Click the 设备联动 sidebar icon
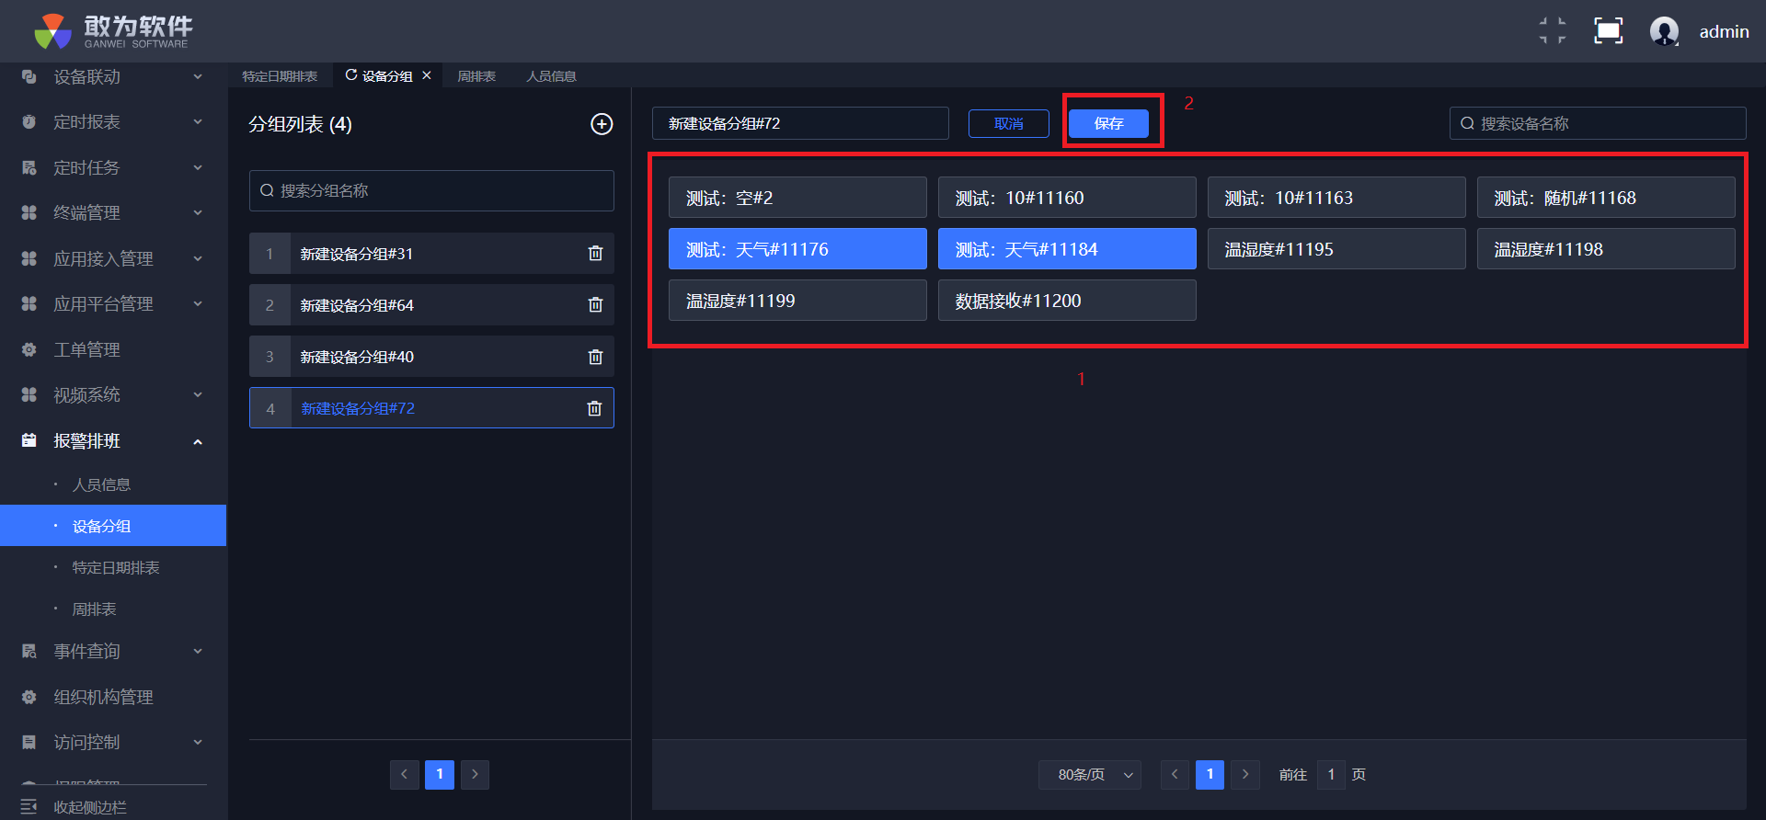Viewport: 1766px width, 820px height. click(x=29, y=77)
